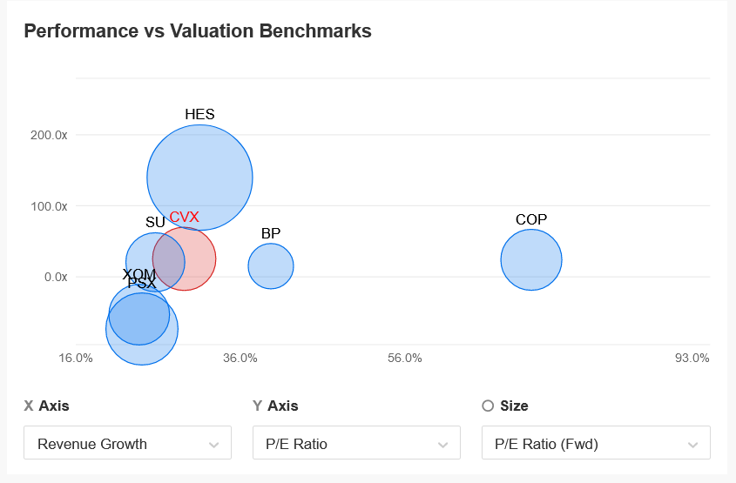Click the 200.0x y-axis label
Image resolution: width=736 pixels, height=483 pixels.
49,135
